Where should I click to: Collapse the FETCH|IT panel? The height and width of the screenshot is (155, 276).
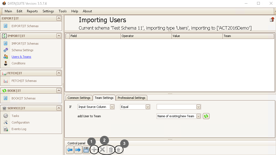[x=59, y=73]
